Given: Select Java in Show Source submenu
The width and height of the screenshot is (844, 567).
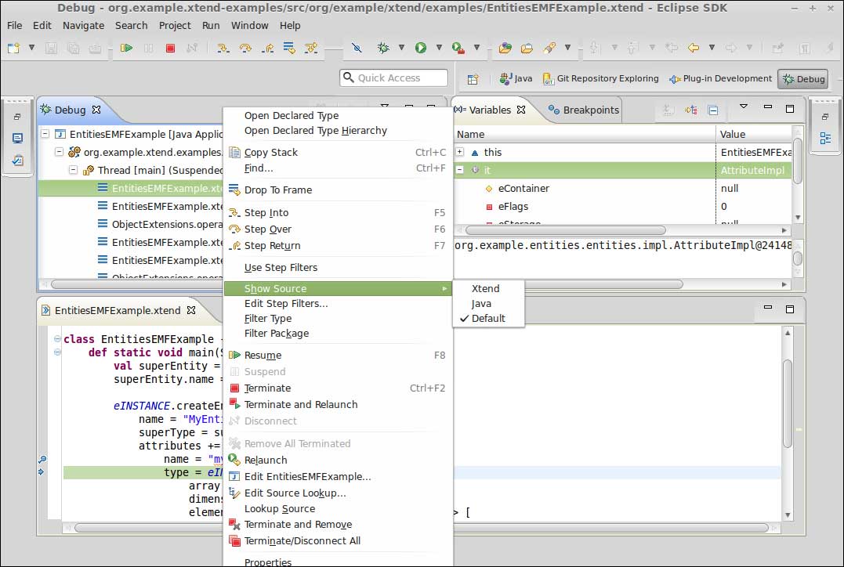Looking at the screenshot, I should click(x=481, y=303).
